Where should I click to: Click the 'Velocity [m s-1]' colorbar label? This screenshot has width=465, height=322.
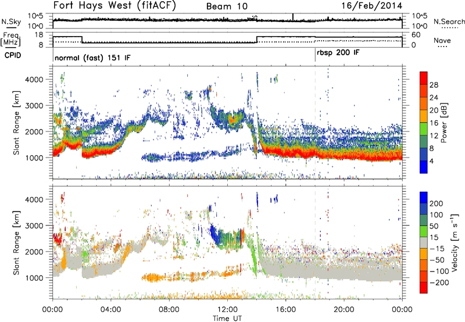click(x=454, y=242)
